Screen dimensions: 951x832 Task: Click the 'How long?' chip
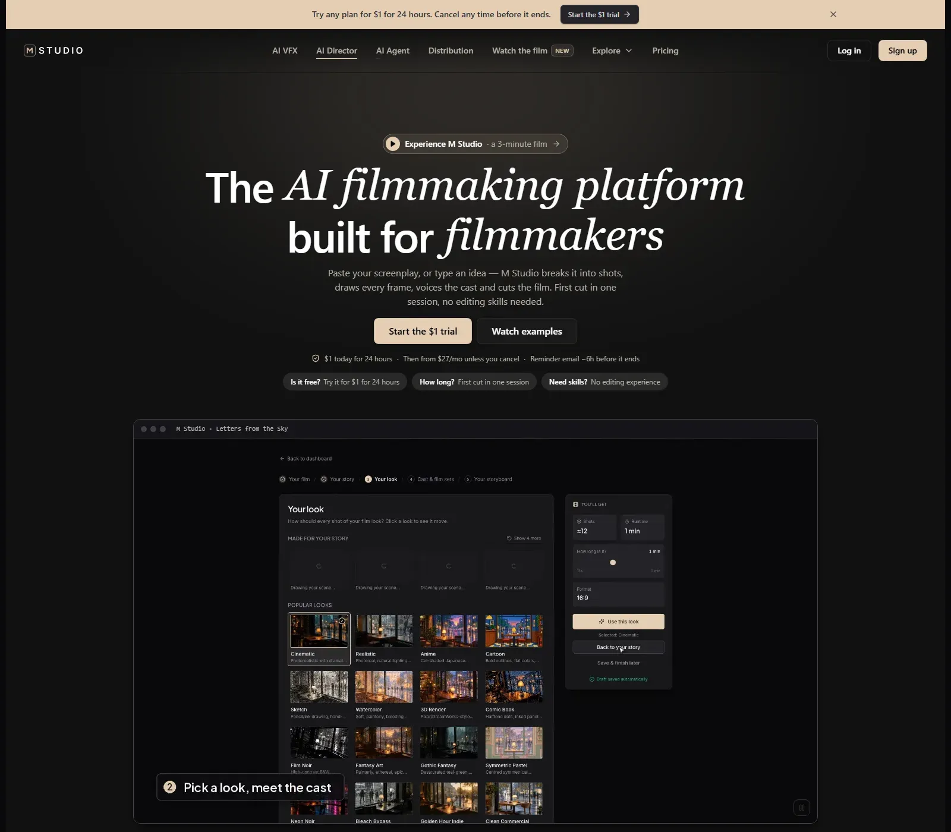pos(474,382)
